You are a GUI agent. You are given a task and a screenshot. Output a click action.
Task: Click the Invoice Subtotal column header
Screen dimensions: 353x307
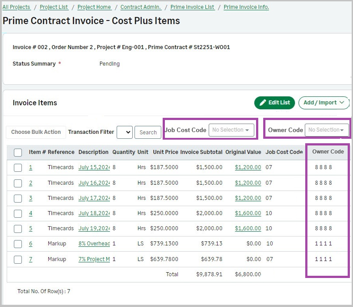201,152
